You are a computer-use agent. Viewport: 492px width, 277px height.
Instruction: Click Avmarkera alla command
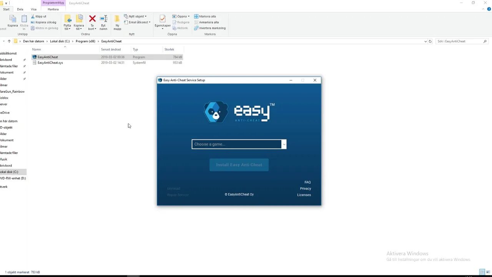206,22
